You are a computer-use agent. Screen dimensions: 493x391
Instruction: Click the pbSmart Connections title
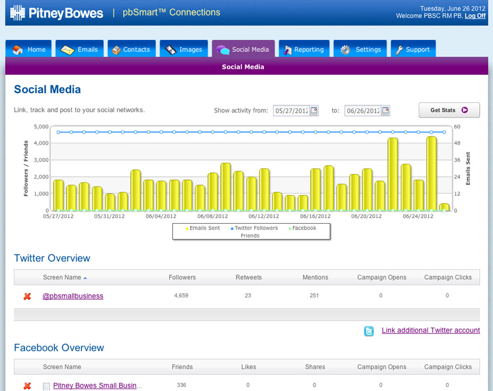(x=172, y=13)
